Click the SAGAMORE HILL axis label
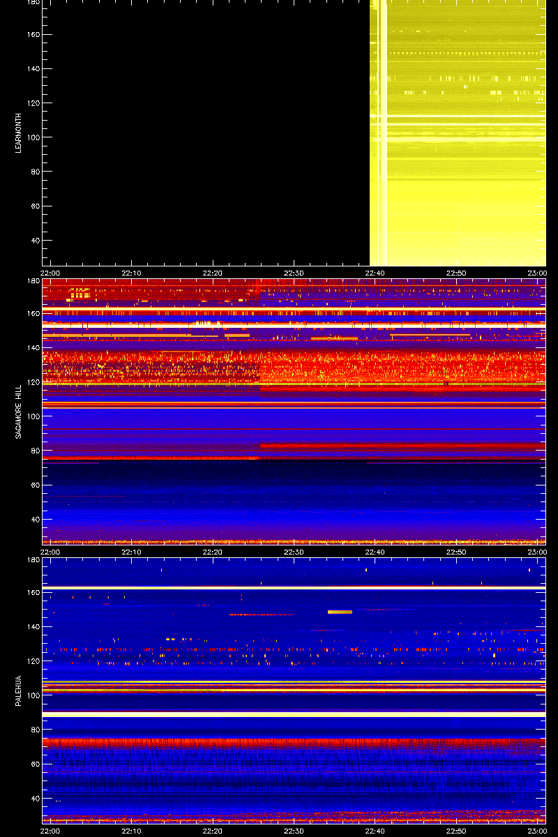 pos(20,412)
